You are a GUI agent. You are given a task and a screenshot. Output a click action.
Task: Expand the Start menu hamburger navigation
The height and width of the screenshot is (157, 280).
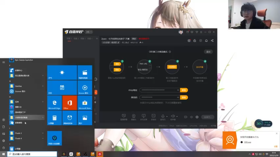3,62
